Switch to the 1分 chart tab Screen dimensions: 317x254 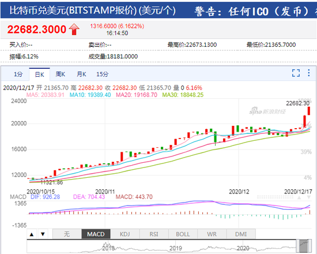click(18, 74)
